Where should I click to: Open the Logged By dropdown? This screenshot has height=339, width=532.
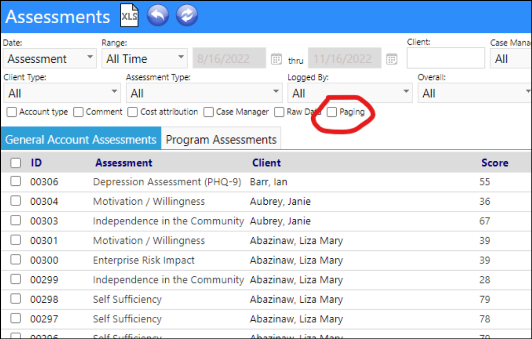pos(350,93)
